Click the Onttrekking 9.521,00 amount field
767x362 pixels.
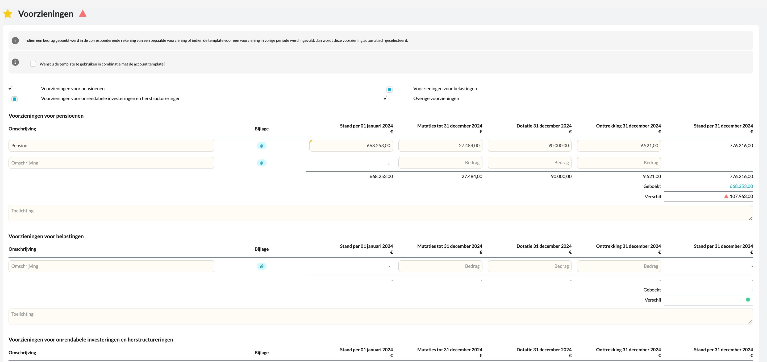[x=618, y=146]
